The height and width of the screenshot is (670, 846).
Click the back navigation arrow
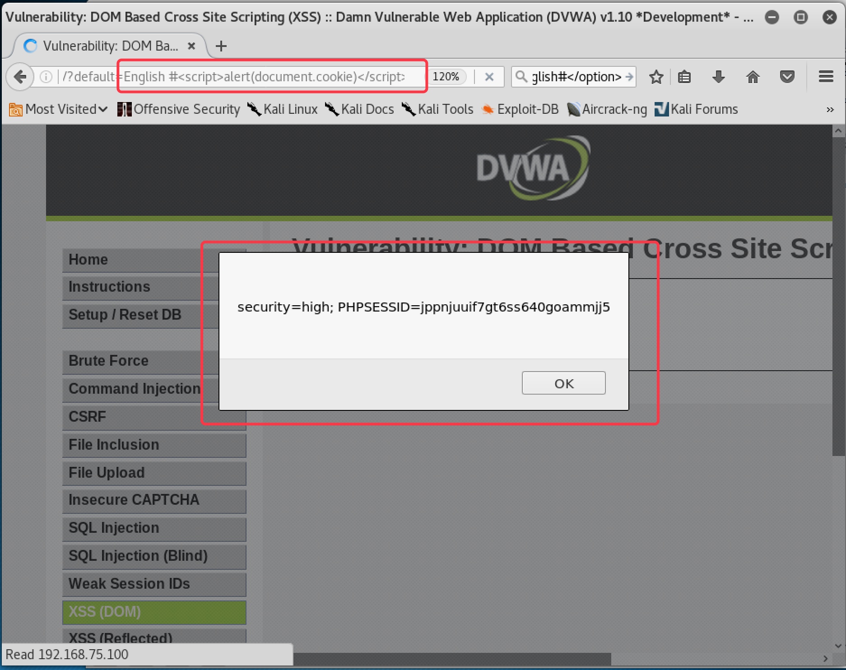click(x=20, y=77)
